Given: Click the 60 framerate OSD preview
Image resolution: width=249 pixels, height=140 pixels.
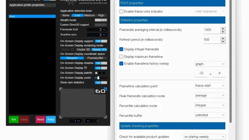Looking at the screenshot, I should click(x=100, y=91).
